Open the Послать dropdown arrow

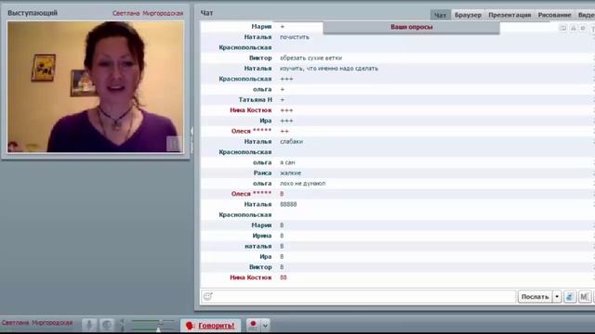[557, 297]
